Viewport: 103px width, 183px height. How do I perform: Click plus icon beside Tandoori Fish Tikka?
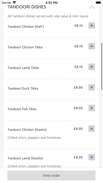pos(91,108)
